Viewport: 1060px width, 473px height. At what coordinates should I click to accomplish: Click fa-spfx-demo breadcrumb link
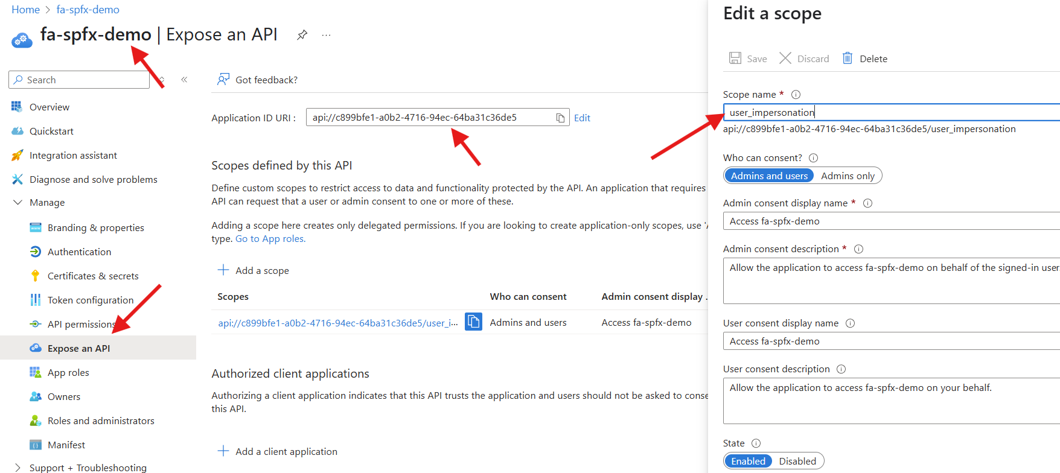click(88, 10)
